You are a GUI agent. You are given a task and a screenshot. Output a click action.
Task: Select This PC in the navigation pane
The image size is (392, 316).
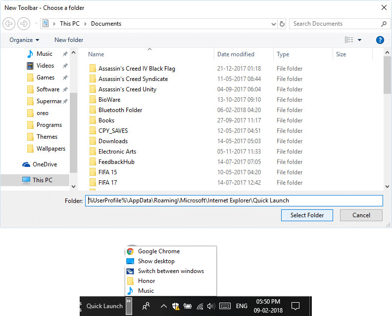pos(42,180)
